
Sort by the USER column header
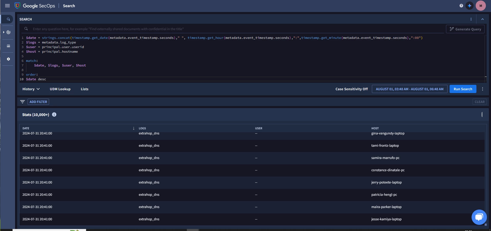click(x=259, y=128)
